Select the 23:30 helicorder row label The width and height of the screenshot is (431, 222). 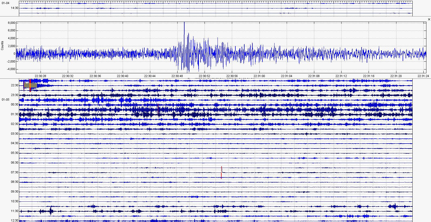point(15,95)
